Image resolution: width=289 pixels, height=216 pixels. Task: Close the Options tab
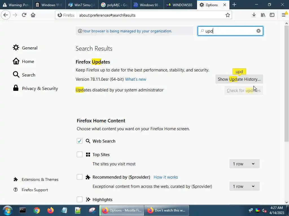(x=225, y=5)
